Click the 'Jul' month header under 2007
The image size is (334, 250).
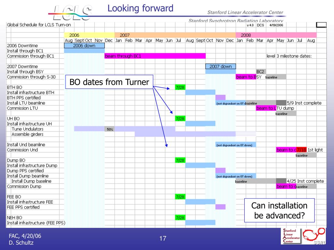tap(178, 40)
